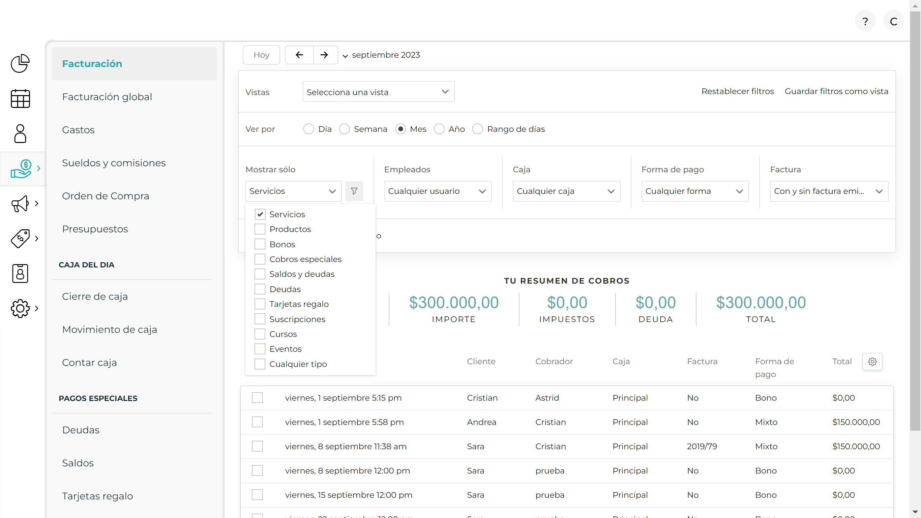Click the help question mark icon
This screenshot has width=921, height=518.
[x=865, y=22]
